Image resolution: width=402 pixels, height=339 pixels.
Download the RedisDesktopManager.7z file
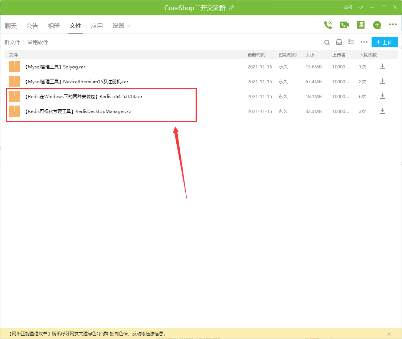pyautogui.click(x=382, y=111)
